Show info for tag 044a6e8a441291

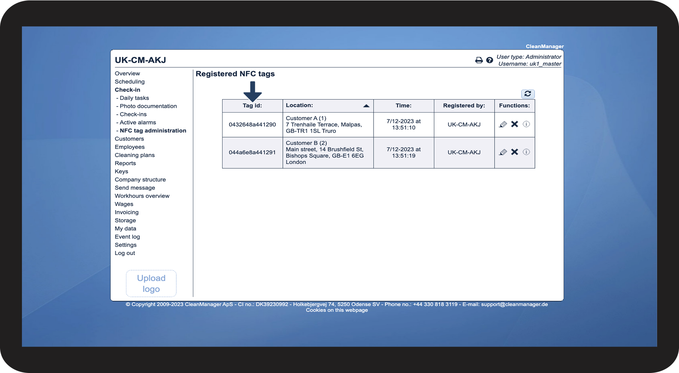(526, 152)
